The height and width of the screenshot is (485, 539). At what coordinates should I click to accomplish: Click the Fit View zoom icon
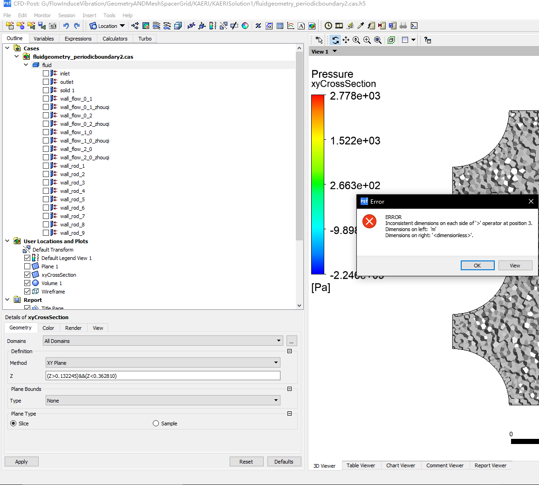coord(378,41)
